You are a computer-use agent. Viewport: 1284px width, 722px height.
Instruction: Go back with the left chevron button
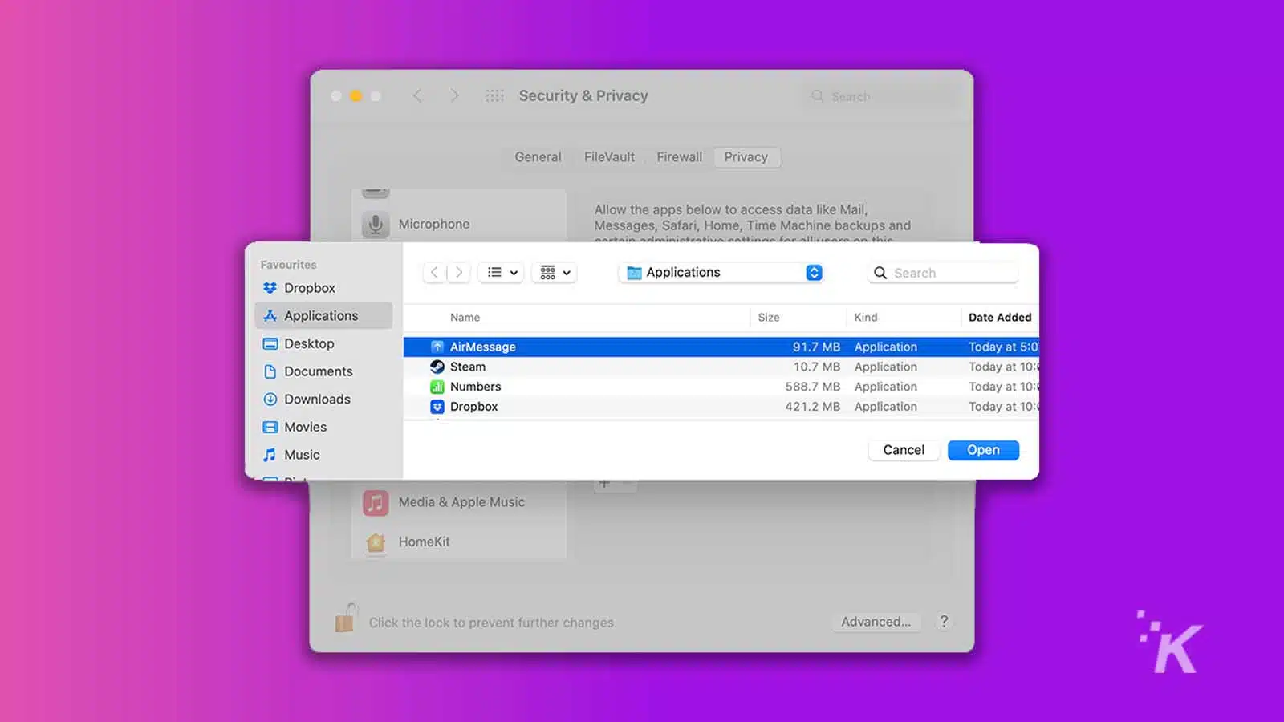click(434, 273)
